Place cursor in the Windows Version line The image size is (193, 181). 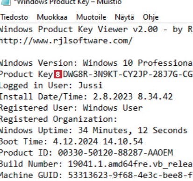[x=96, y=63]
